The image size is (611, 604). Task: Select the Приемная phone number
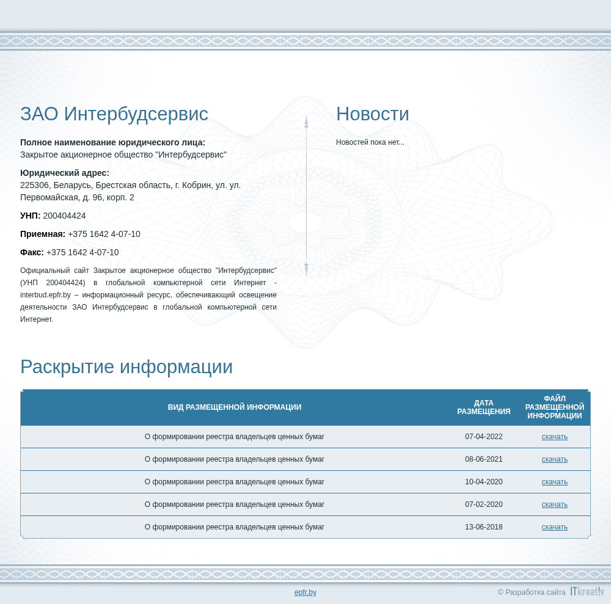click(104, 234)
